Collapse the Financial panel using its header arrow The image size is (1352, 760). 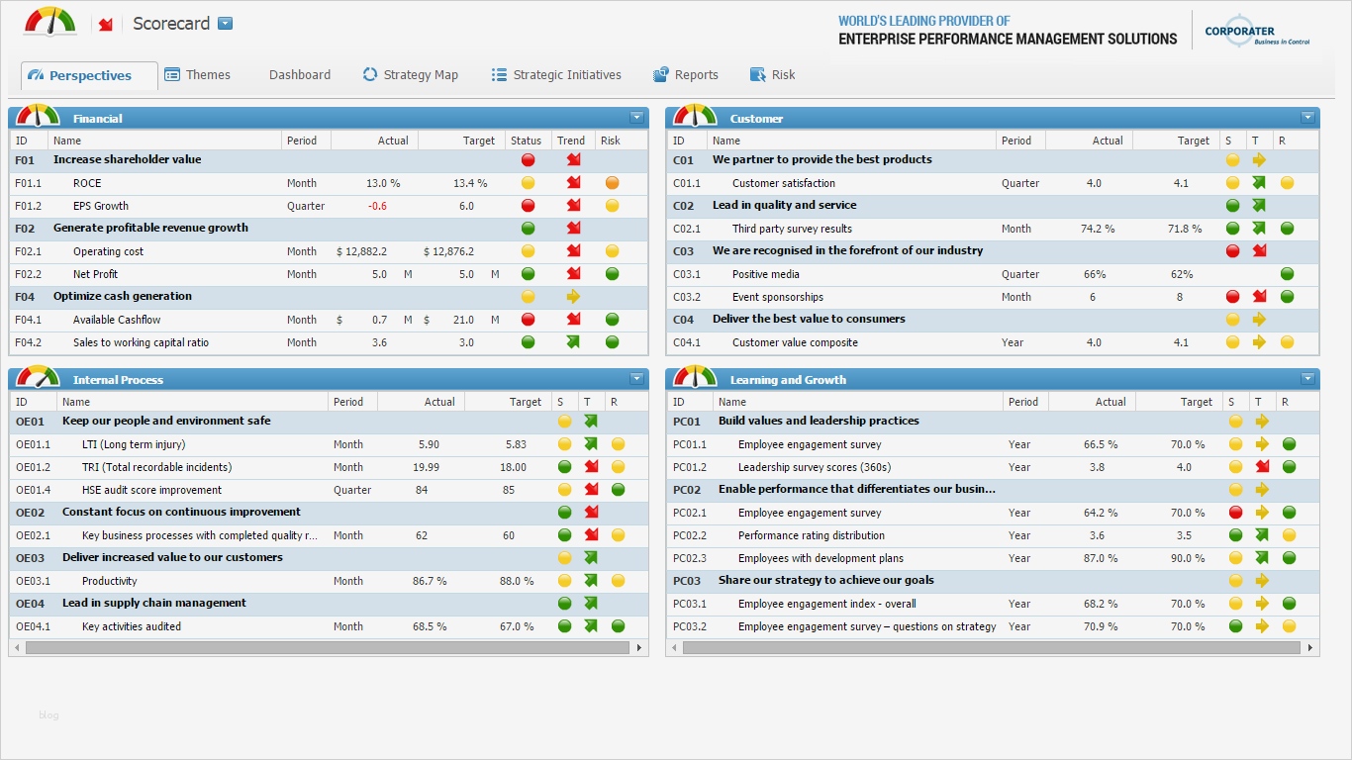[x=636, y=117]
